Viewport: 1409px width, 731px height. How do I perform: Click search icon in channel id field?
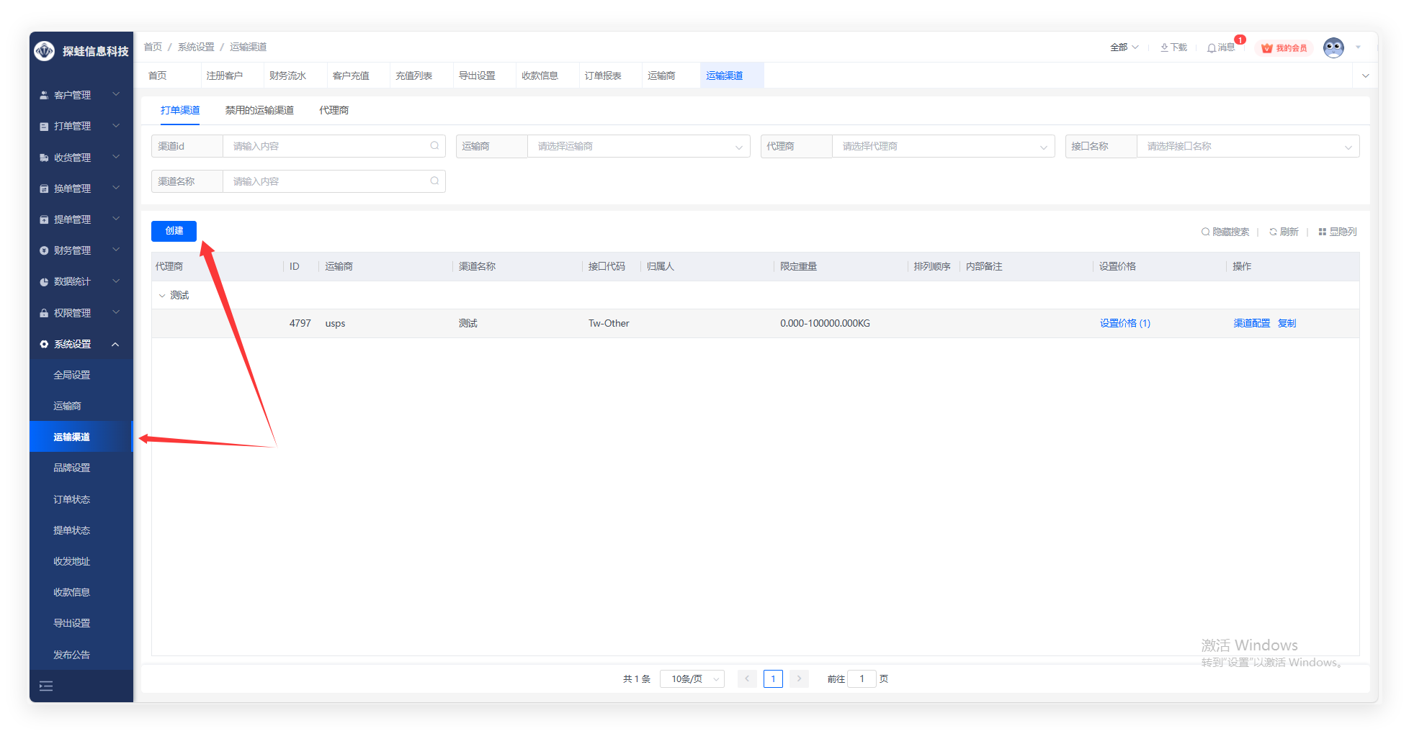434,146
